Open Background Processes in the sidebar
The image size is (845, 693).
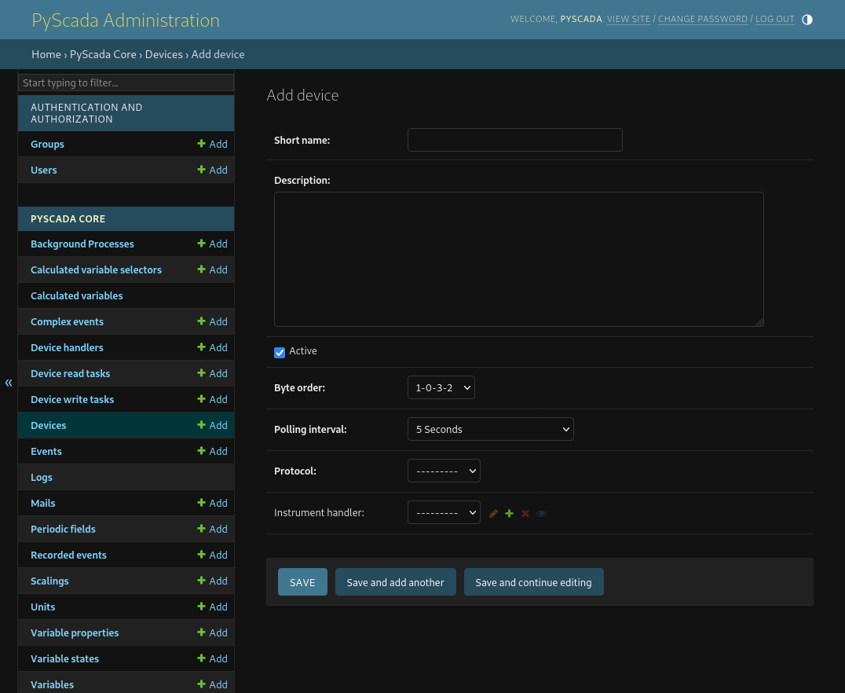point(82,244)
